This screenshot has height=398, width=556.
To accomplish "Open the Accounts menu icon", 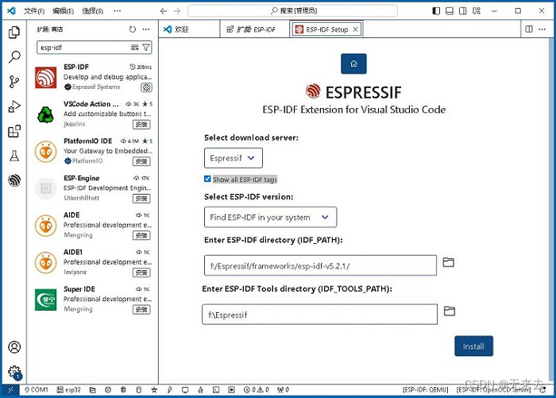I will pyautogui.click(x=14, y=347).
